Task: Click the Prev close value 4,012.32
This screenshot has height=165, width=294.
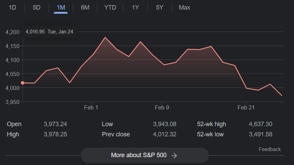Action: point(165,134)
